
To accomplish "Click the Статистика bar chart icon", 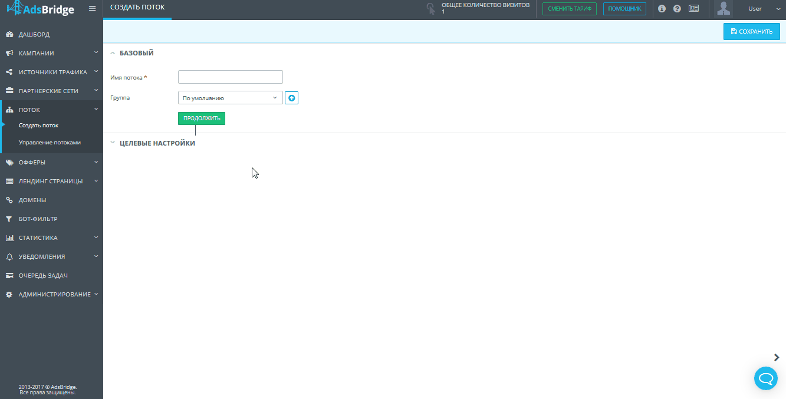I will click(9, 238).
